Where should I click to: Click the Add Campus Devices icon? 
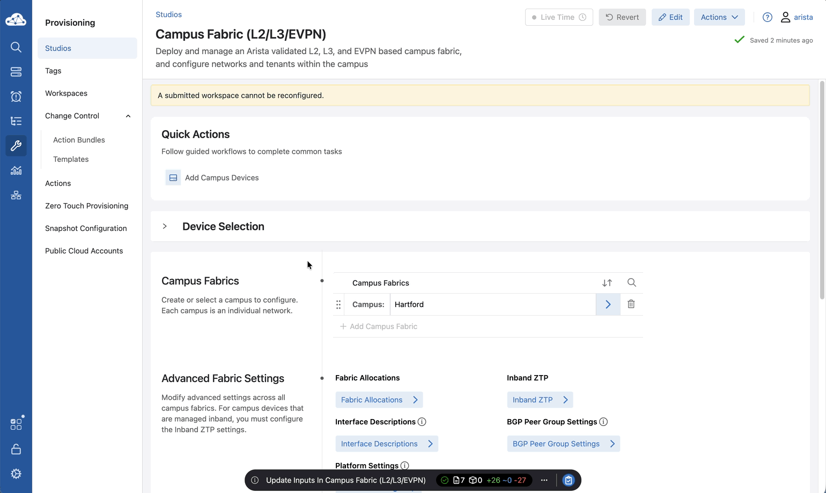pyautogui.click(x=173, y=178)
